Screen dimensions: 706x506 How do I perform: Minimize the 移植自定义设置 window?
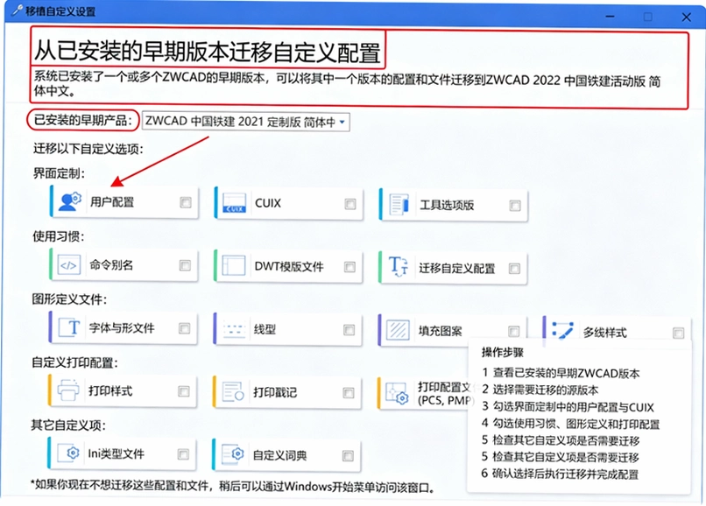pyautogui.click(x=611, y=17)
